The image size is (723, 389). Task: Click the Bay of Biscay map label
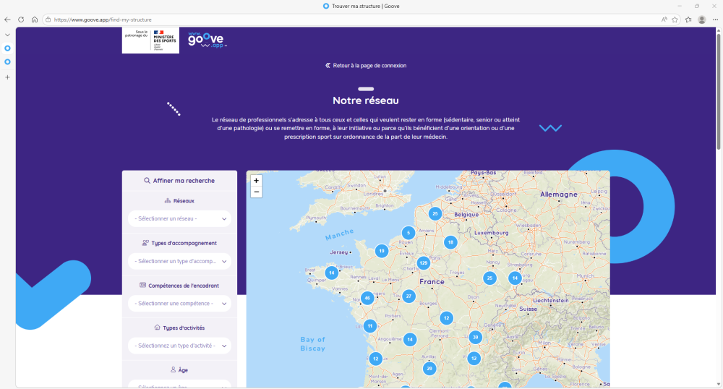click(313, 344)
